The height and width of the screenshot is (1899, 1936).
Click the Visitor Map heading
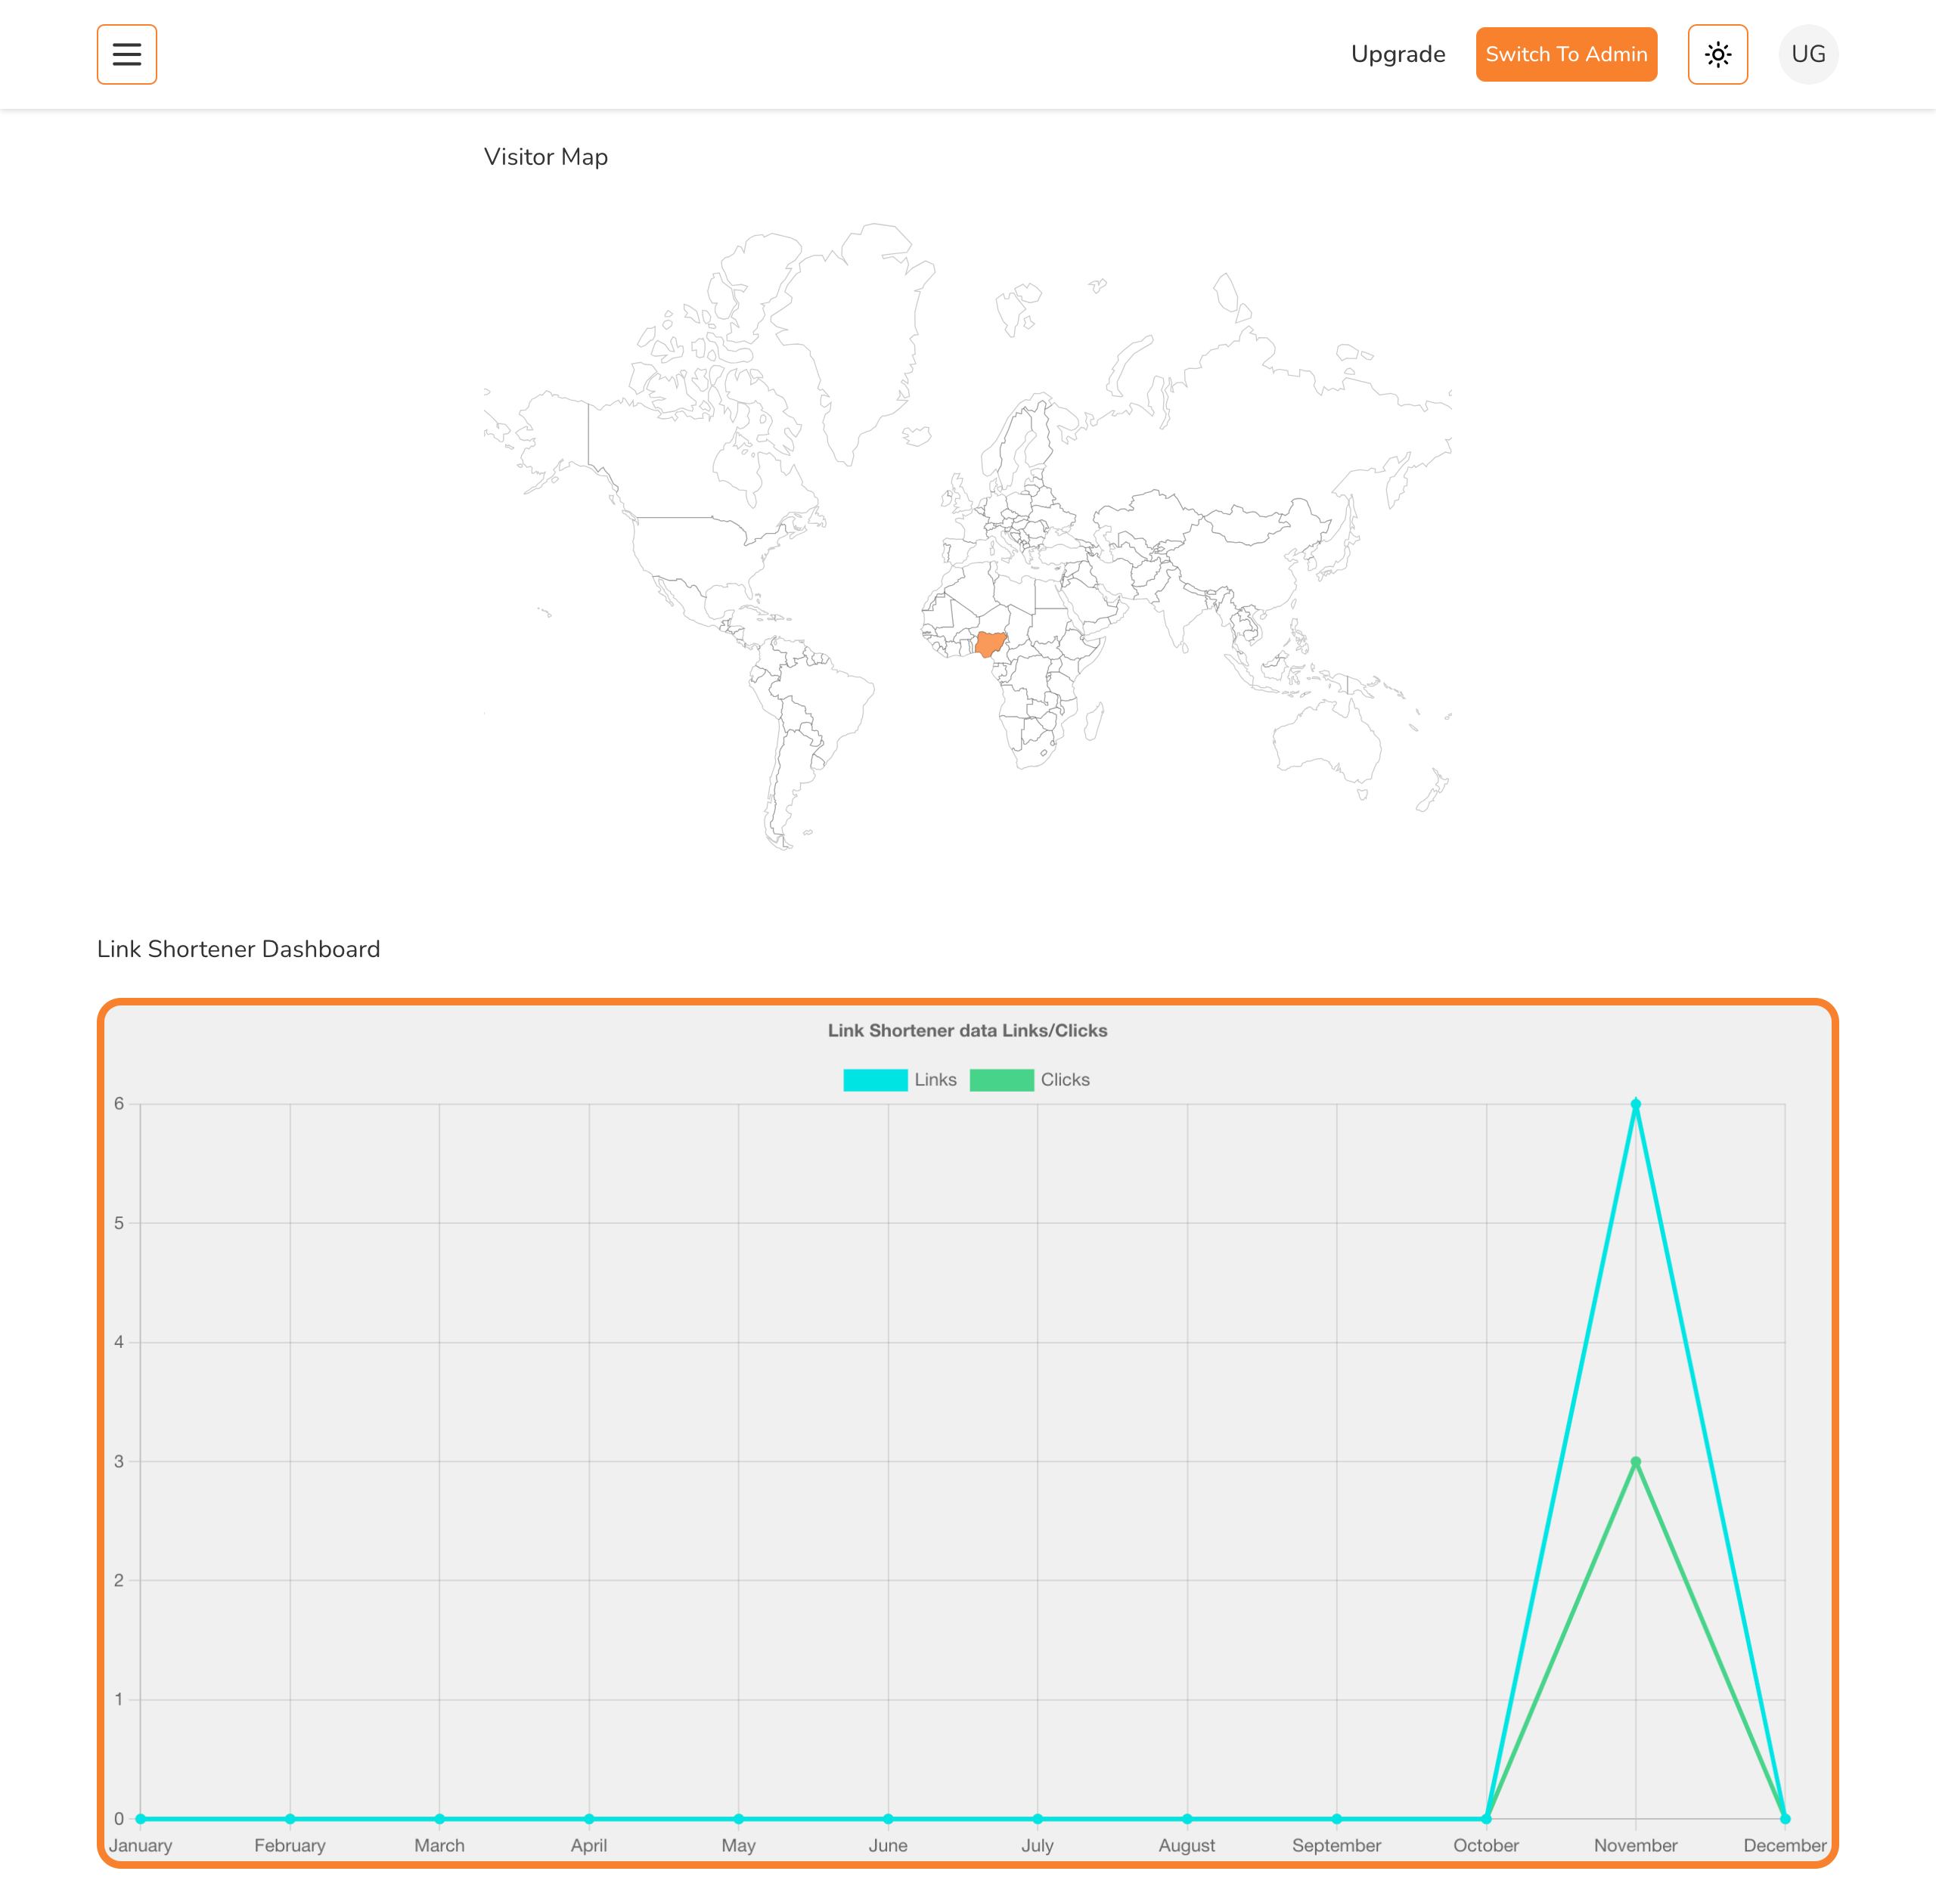(546, 157)
